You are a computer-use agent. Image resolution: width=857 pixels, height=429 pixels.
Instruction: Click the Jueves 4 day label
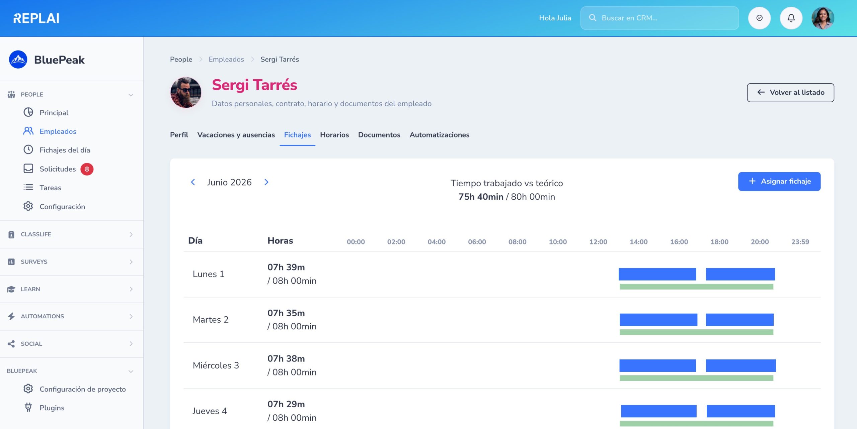[210, 411]
